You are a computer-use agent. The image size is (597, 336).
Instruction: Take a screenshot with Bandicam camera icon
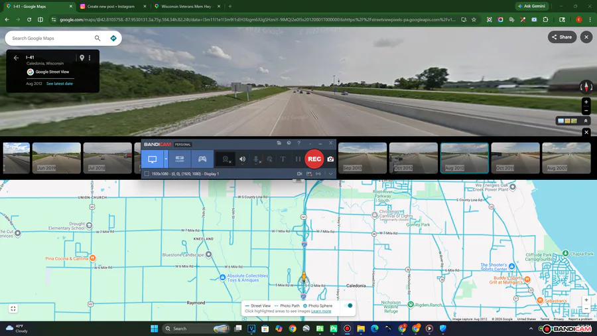pyautogui.click(x=330, y=159)
